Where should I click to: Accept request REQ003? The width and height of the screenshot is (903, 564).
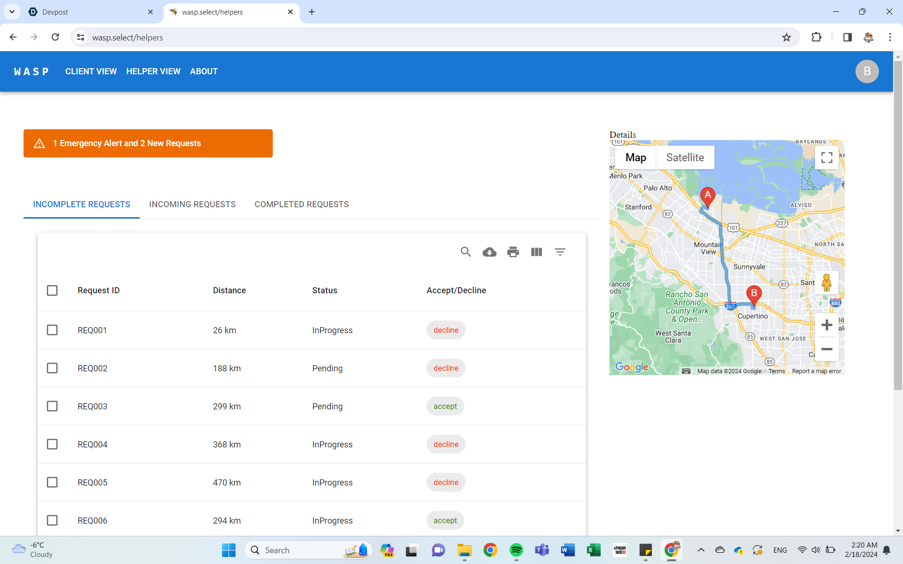click(445, 406)
